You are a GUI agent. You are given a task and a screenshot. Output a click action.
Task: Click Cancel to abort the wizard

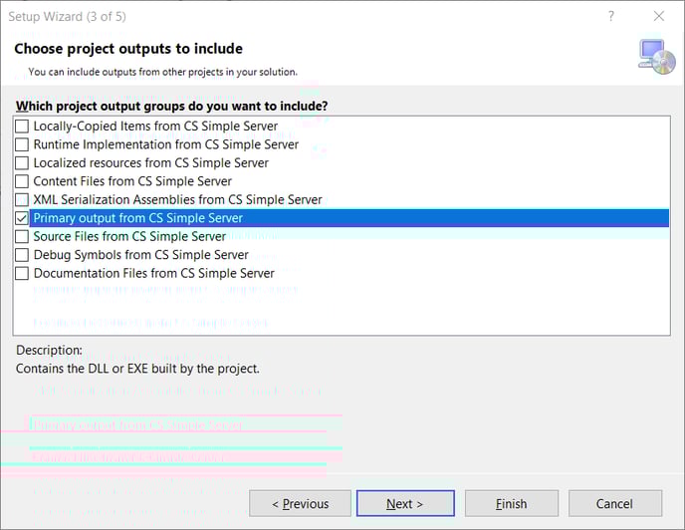[614, 503]
